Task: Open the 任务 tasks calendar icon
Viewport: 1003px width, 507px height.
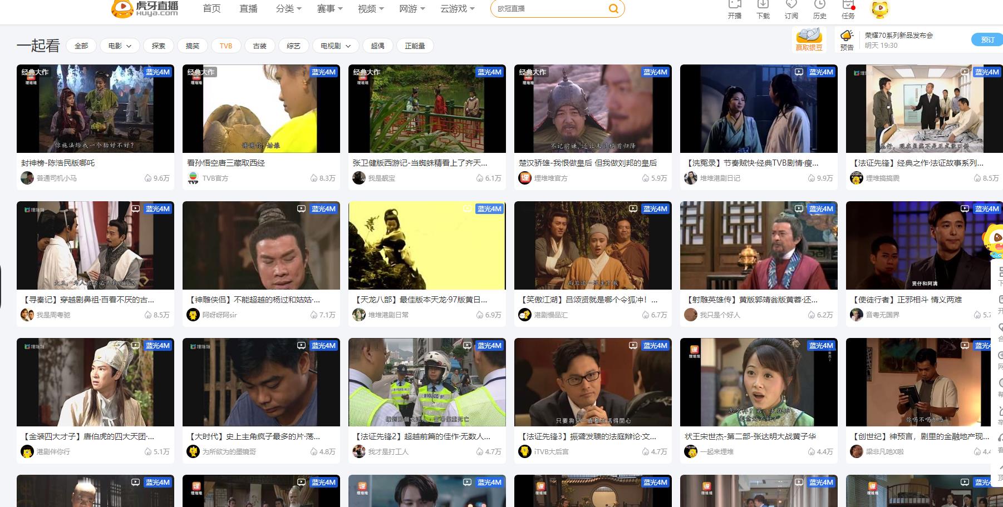Action: [848, 4]
